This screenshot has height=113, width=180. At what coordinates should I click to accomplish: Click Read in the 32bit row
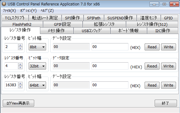(152, 66)
